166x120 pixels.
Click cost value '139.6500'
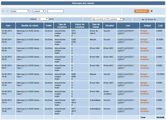coord(160,74)
